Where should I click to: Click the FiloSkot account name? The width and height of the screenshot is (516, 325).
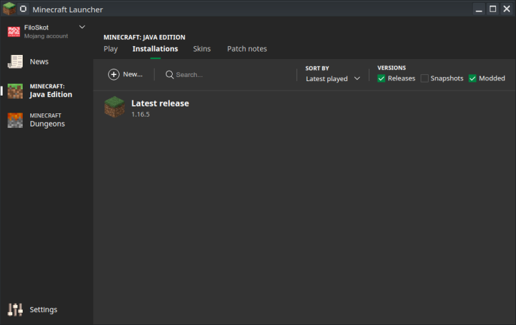[36, 27]
